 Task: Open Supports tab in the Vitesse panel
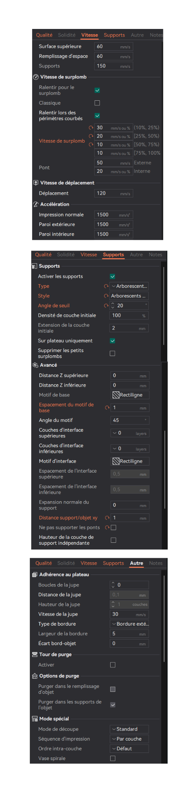[x=114, y=35]
